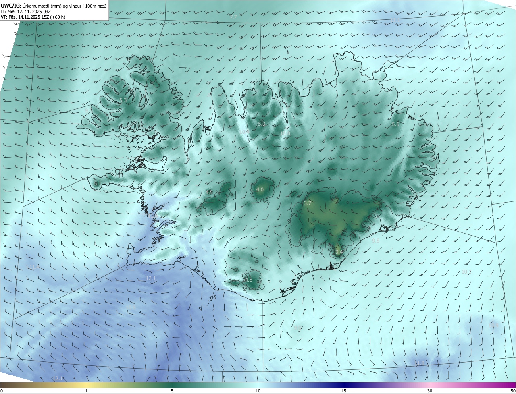Click the 50 tick label on the color scale
Screen dimensions: 516x394
click(513, 391)
